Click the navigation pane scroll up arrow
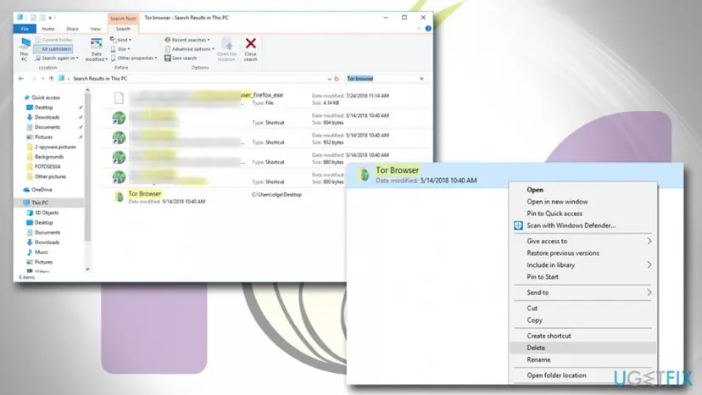Screen dimensions: 702x395 [87, 90]
